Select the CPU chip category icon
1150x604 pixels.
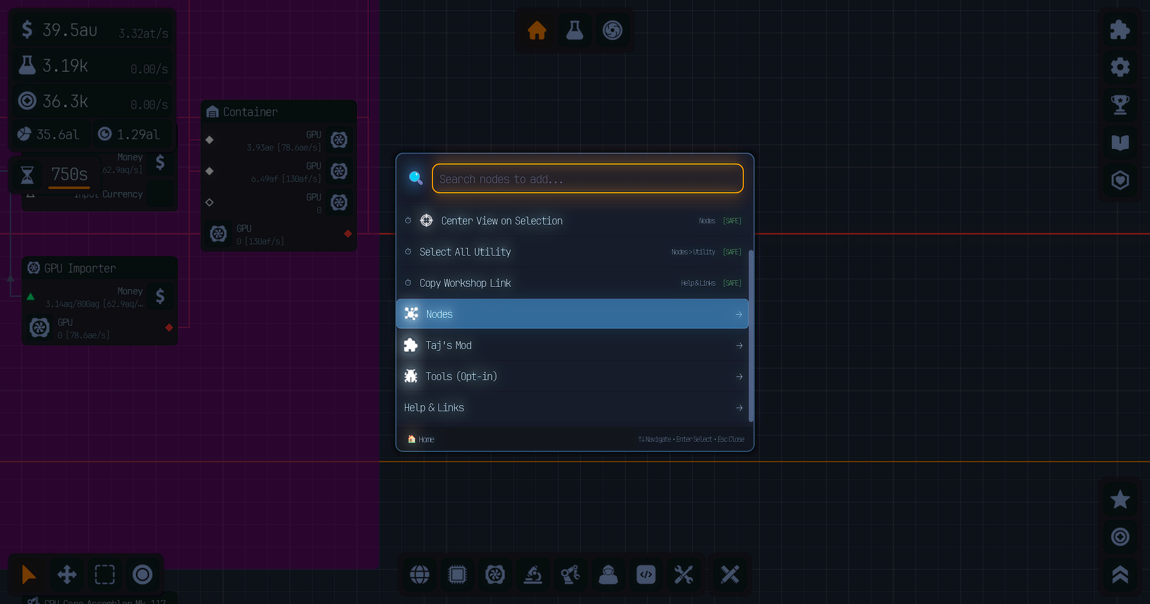457,575
